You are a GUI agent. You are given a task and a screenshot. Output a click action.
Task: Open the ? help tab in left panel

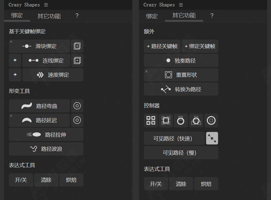77,16
